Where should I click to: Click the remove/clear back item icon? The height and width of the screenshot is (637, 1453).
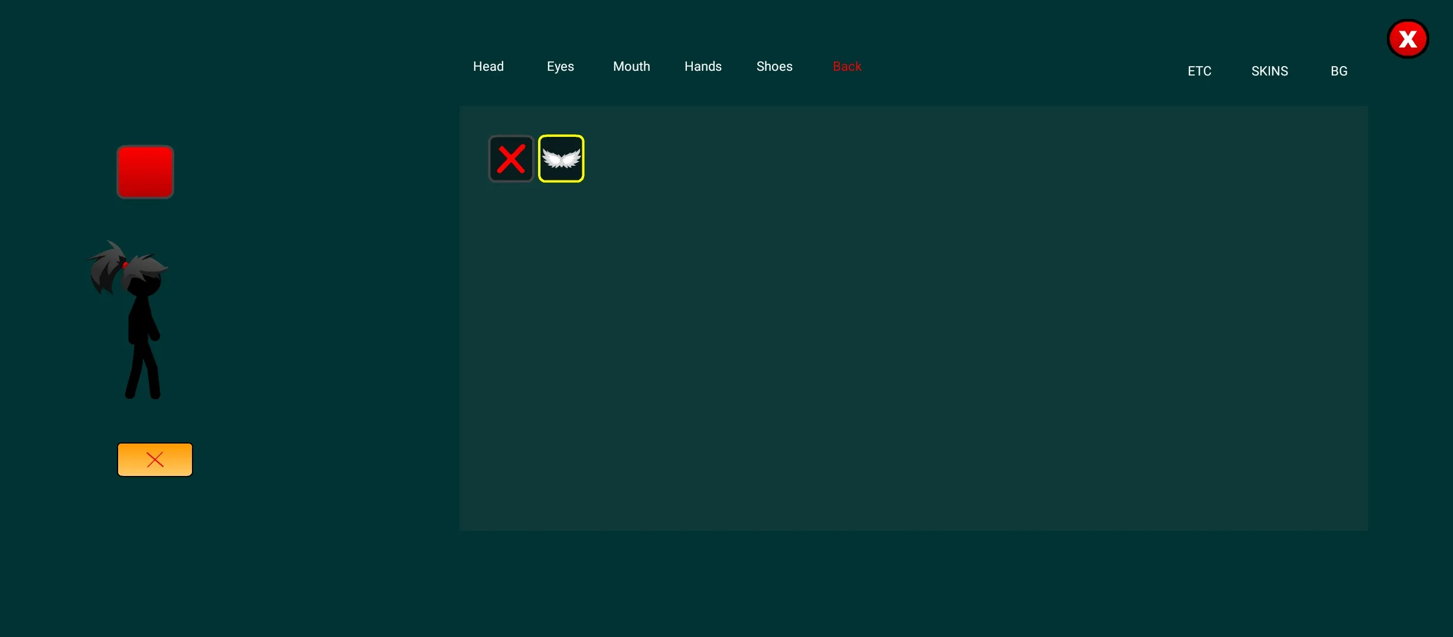click(510, 158)
